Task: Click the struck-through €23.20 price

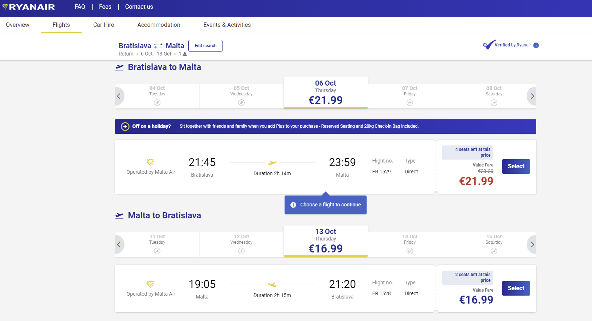Action: pyautogui.click(x=486, y=171)
